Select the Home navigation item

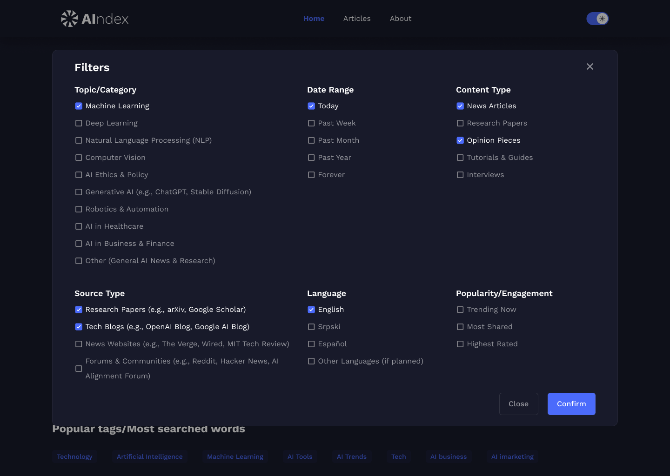tap(314, 19)
